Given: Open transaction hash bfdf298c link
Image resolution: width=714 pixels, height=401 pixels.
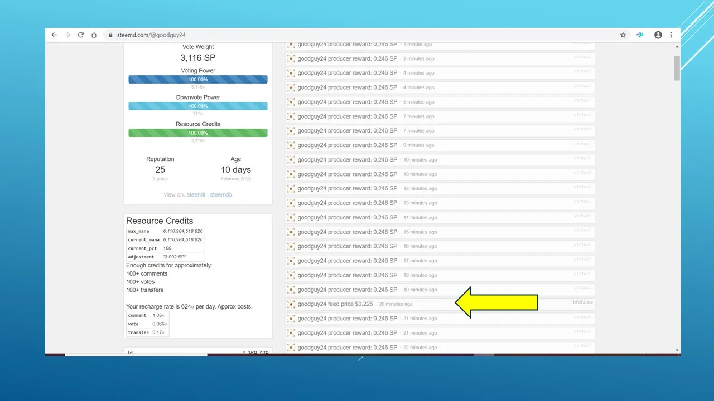Looking at the screenshot, I should tap(583, 302).
